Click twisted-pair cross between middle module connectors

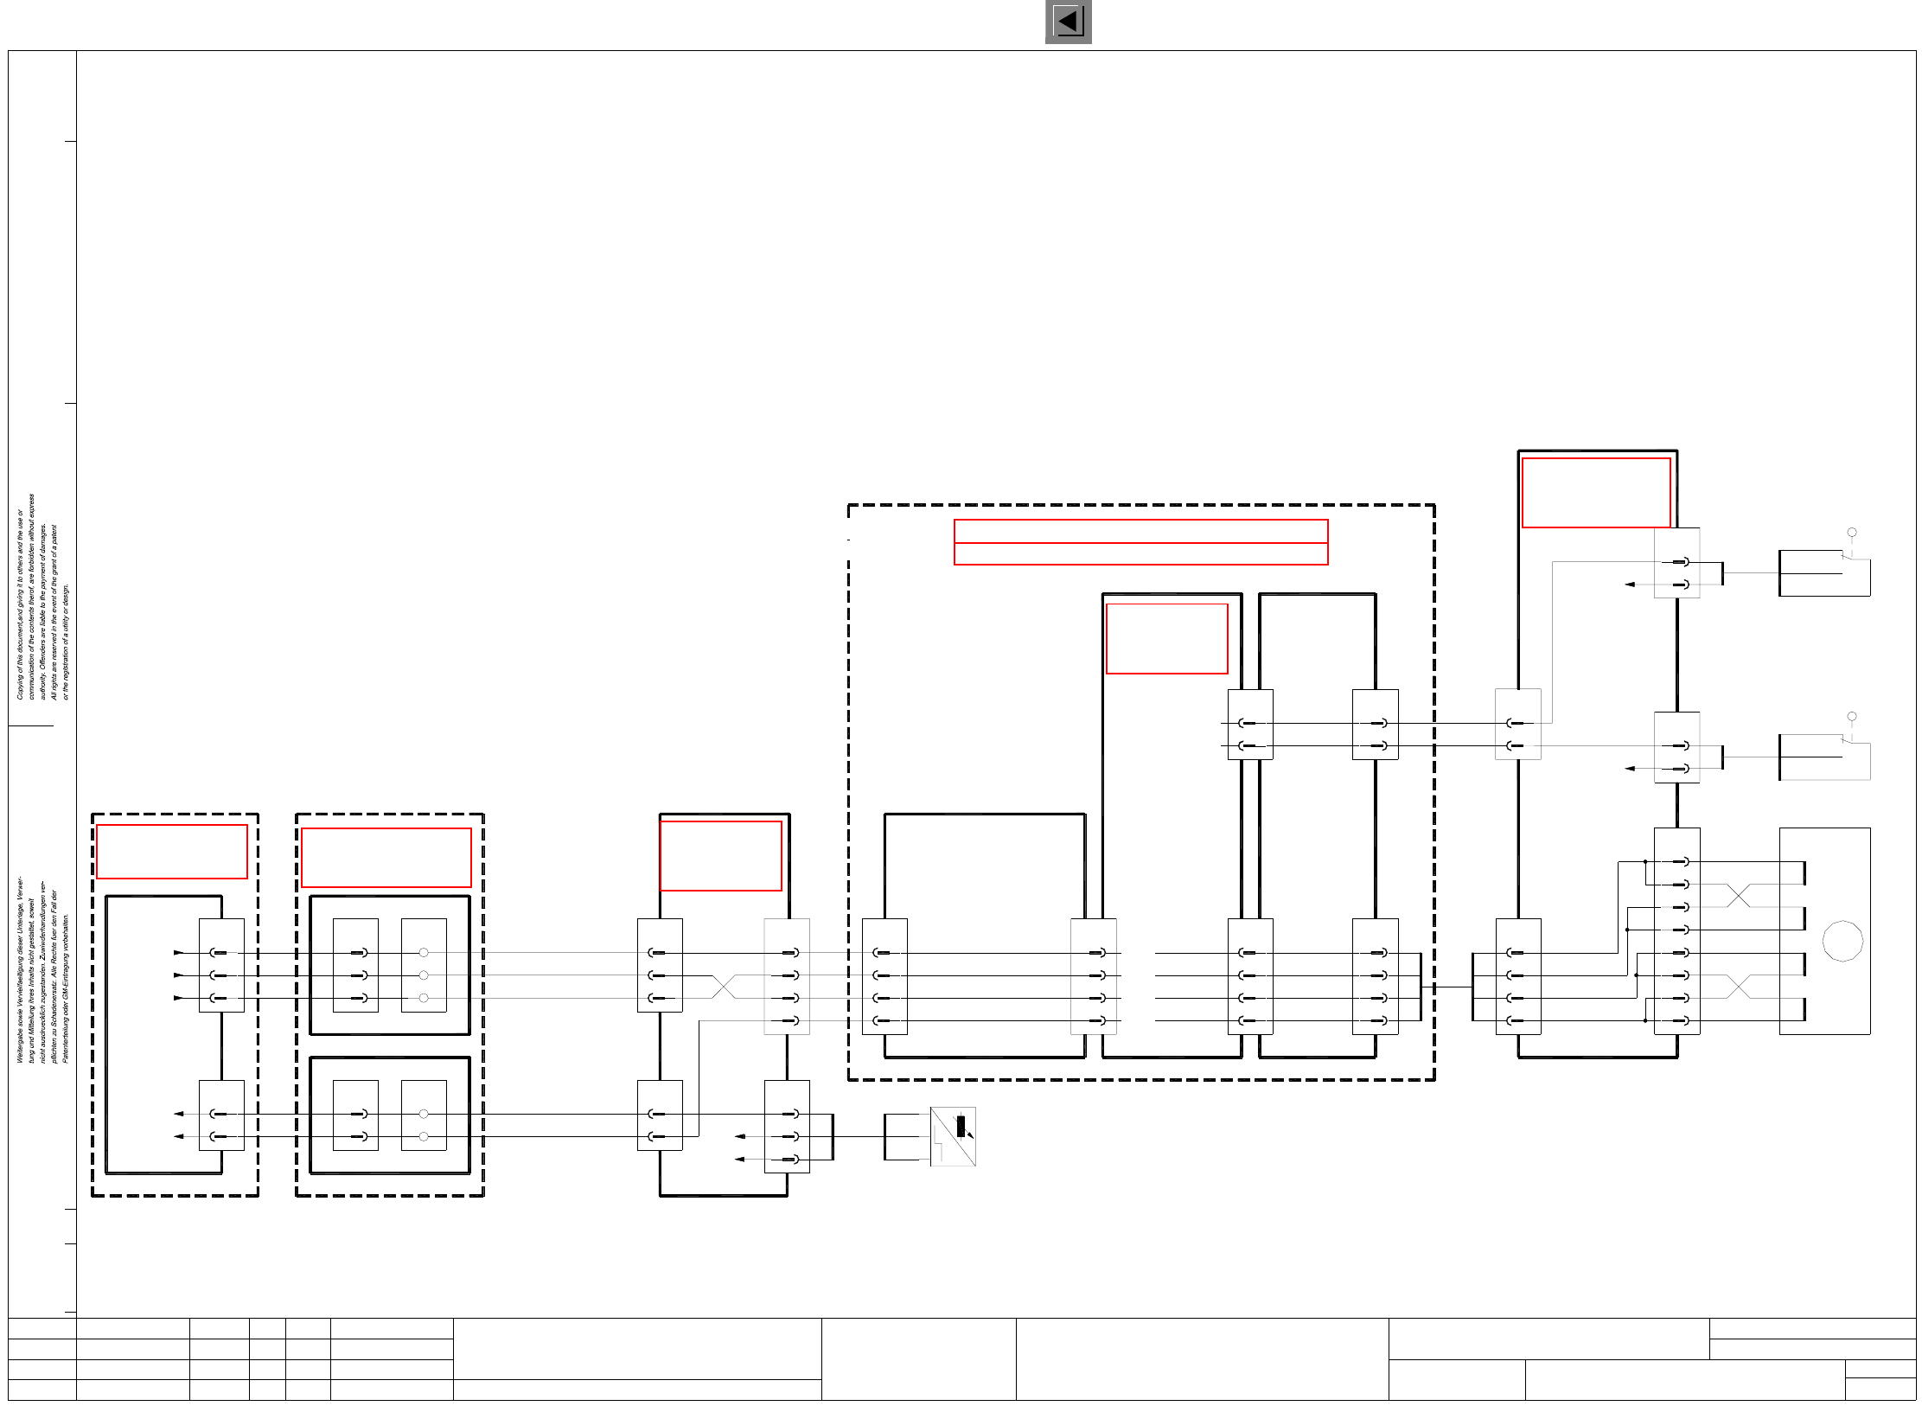[x=724, y=987]
